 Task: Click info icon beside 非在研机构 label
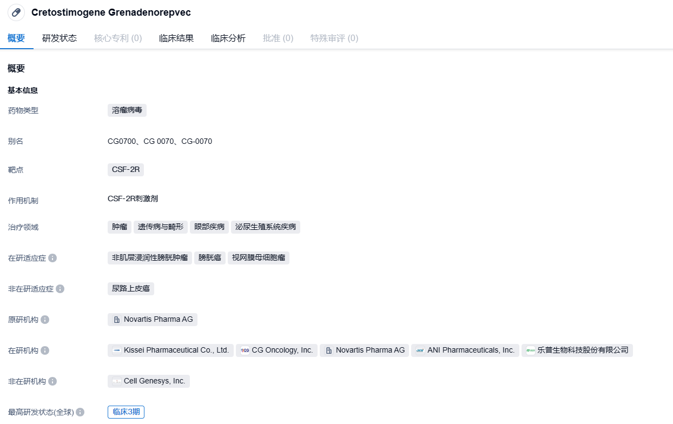(x=52, y=381)
